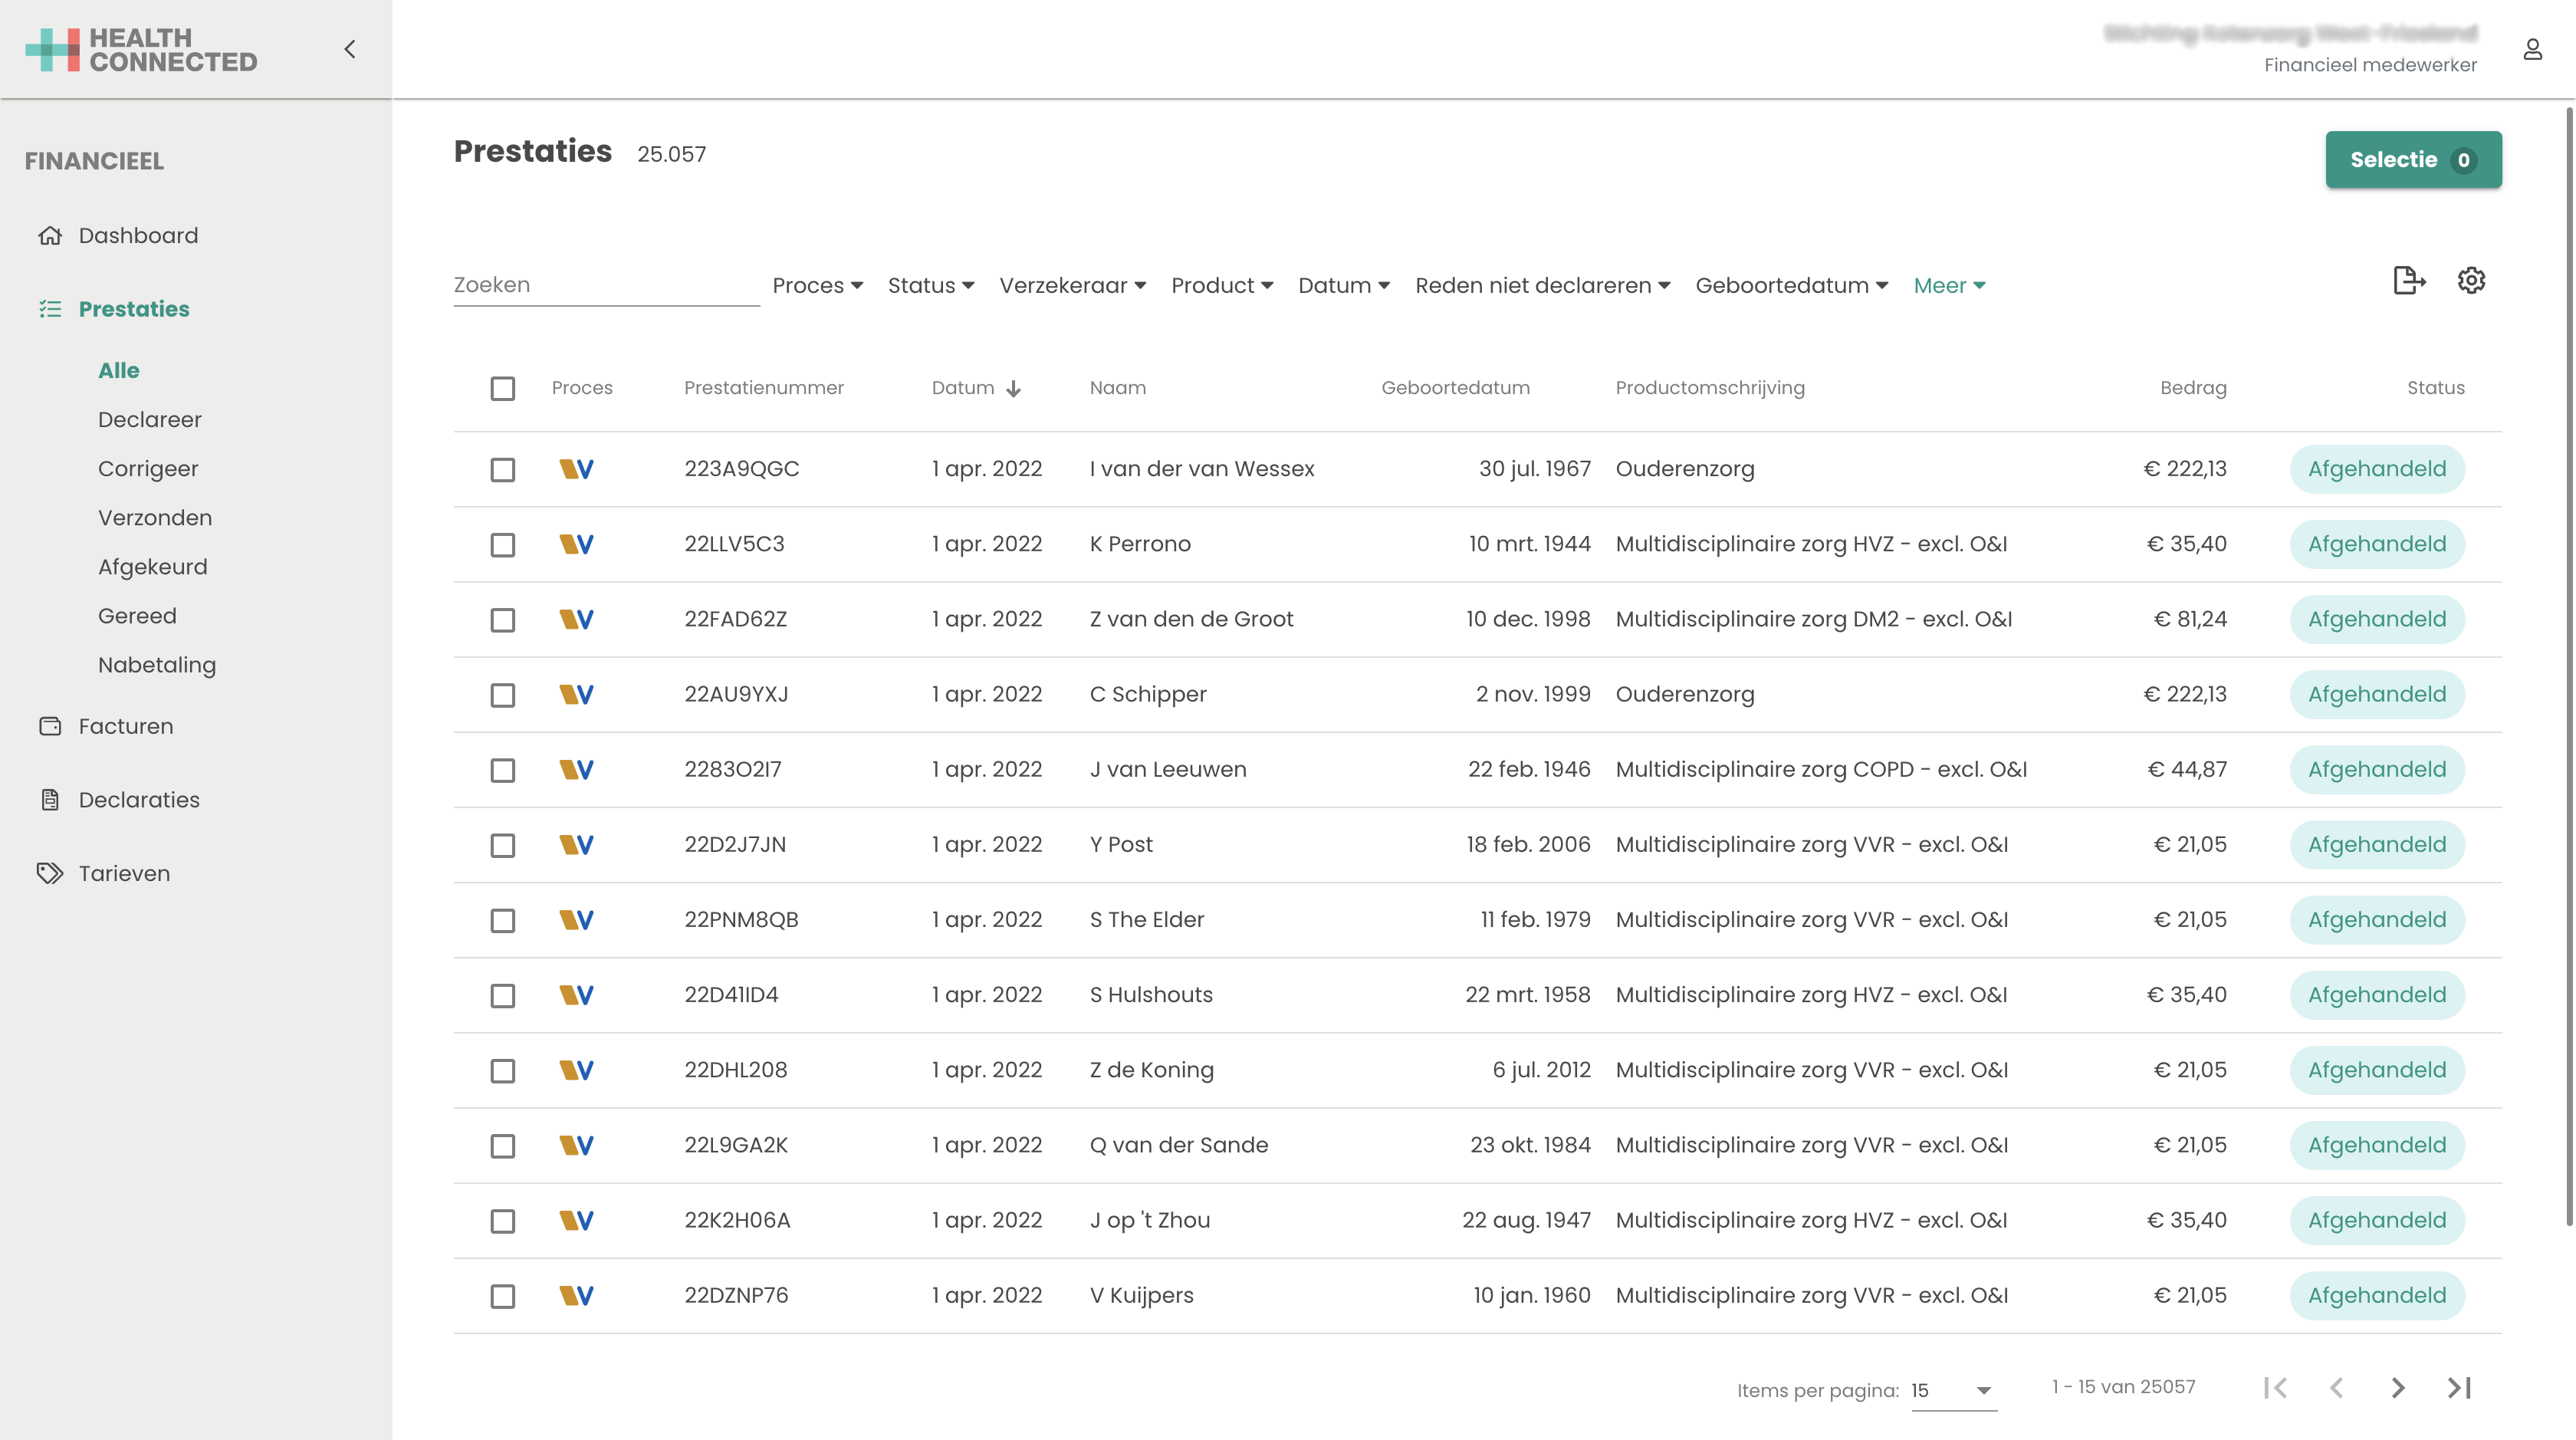Toggle the select-all header checkbox

503,388
